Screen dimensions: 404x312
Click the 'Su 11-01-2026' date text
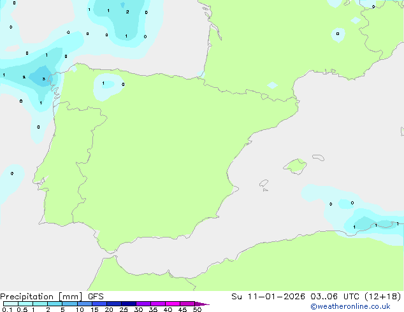[268, 297]
